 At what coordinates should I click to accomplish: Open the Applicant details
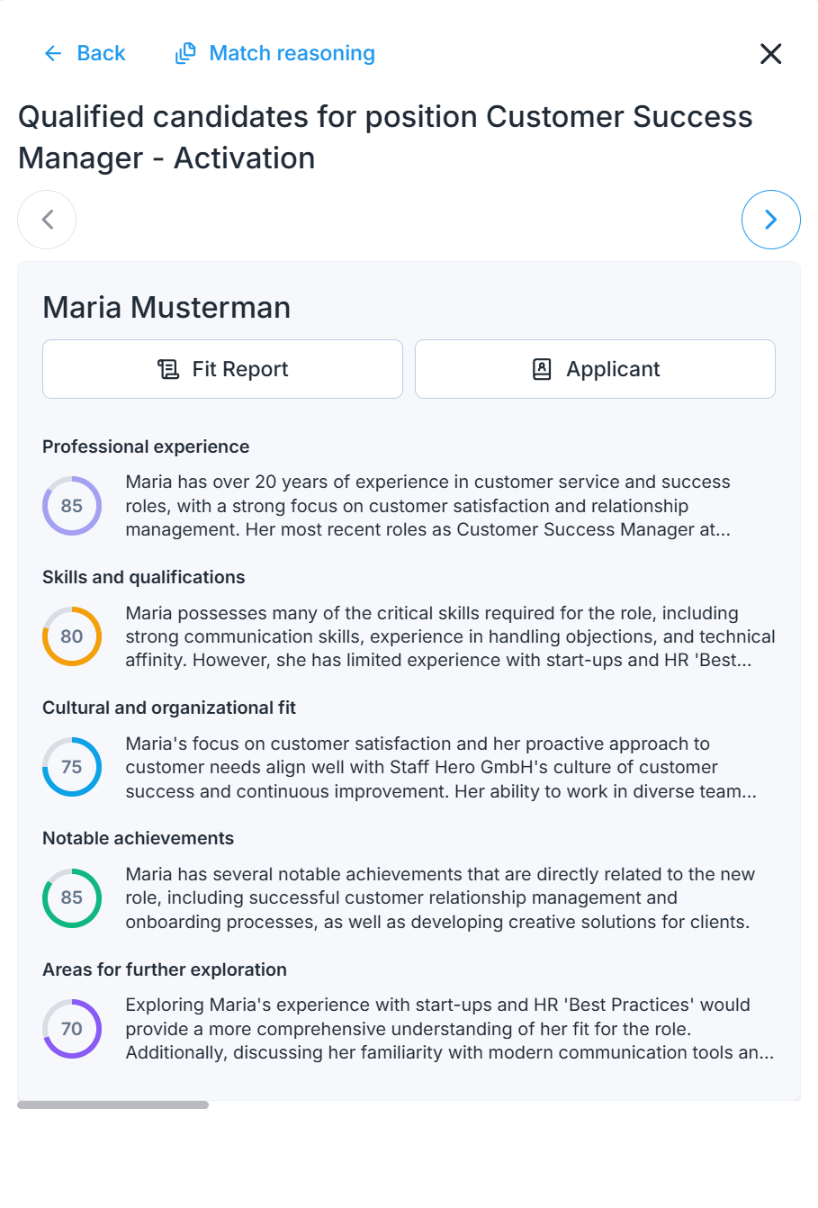[595, 369]
